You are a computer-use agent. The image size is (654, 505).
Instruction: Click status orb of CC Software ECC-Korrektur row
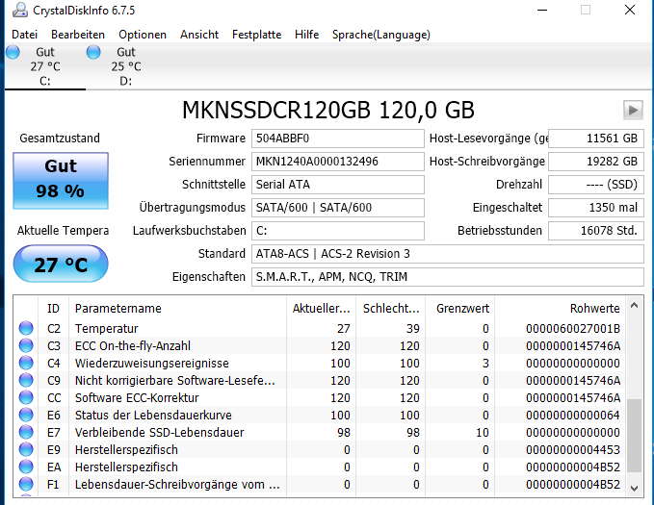point(26,397)
